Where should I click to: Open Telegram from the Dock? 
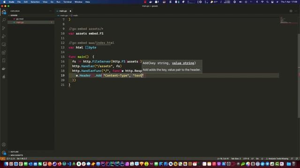[x=267, y=164]
